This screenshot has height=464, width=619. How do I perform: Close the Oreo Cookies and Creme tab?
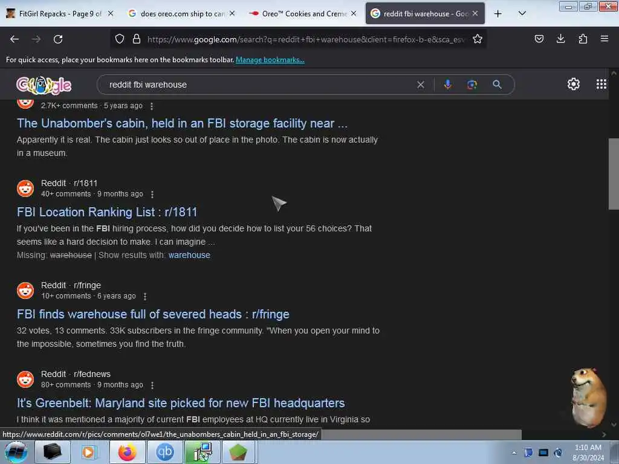[x=354, y=13]
